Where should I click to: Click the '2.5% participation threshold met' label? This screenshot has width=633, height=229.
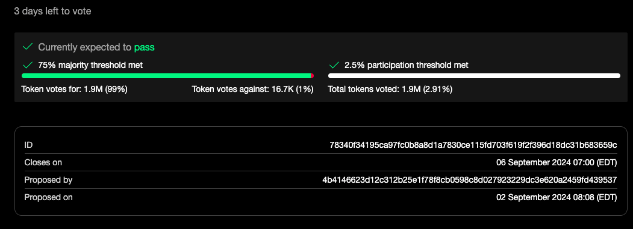click(407, 65)
